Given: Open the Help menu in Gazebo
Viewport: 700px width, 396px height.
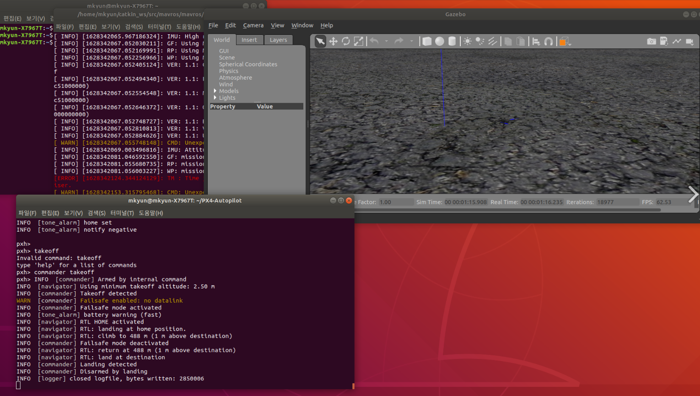Looking at the screenshot, I should pyautogui.click(x=327, y=25).
